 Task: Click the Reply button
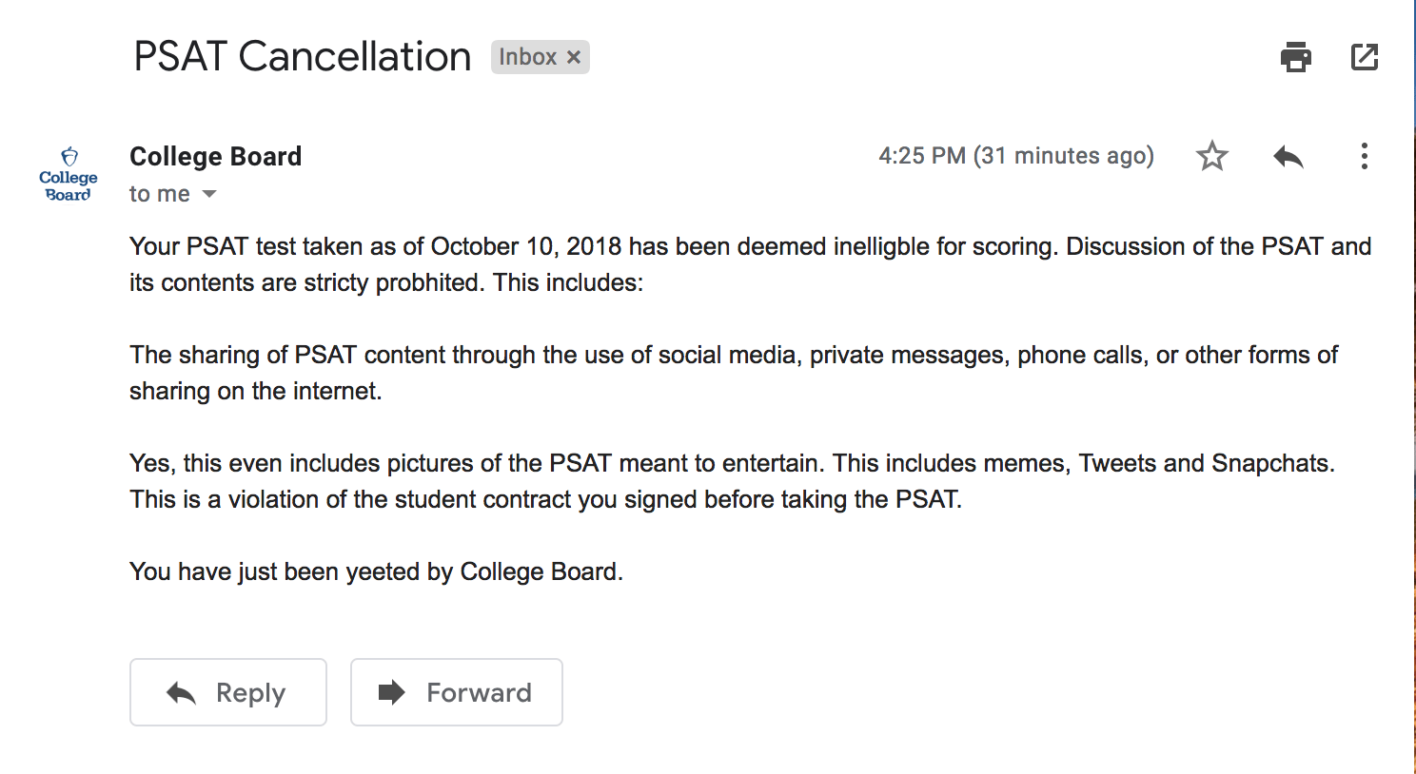[x=228, y=692]
